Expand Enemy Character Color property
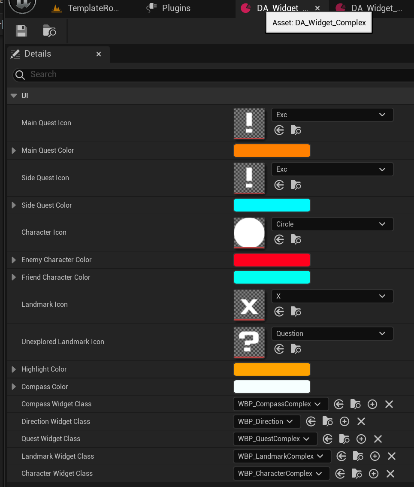 click(x=14, y=260)
